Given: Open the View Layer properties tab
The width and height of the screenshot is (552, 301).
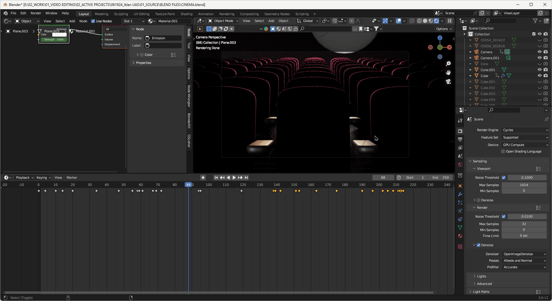Looking at the screenshot, I should click(x=460, y=148).
